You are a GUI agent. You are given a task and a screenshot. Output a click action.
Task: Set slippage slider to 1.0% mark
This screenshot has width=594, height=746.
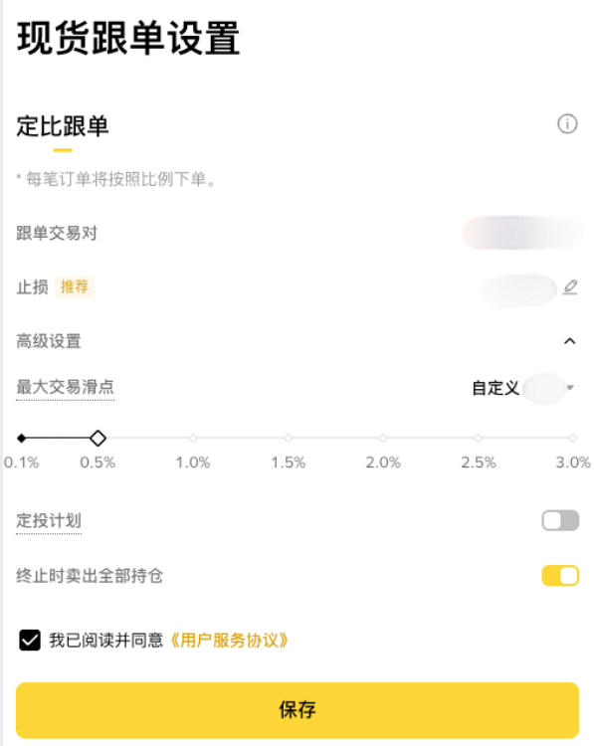click(193, 439)
